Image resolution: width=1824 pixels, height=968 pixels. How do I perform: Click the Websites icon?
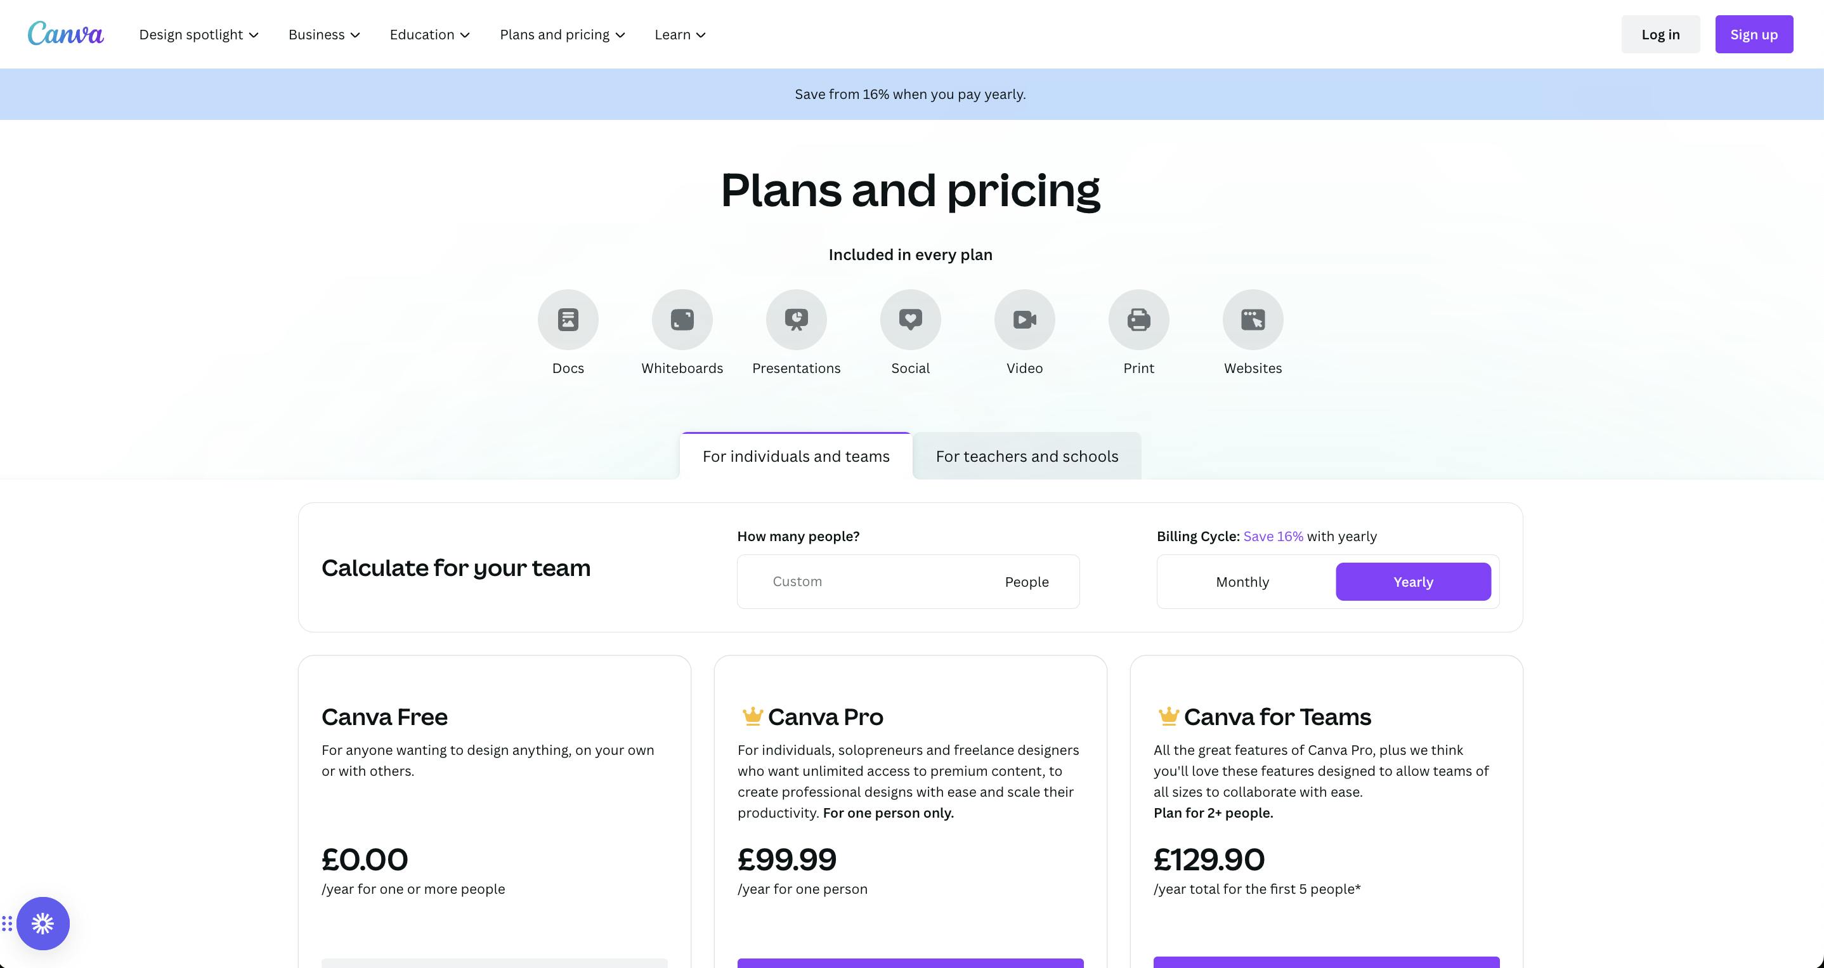pyautogui.click(x=1253, y=319)
